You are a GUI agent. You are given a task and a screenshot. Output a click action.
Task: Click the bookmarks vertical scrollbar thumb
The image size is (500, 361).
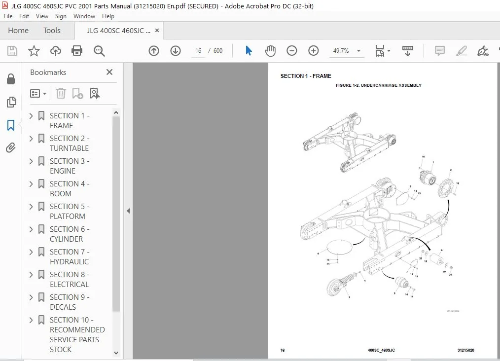click(116, 214)
